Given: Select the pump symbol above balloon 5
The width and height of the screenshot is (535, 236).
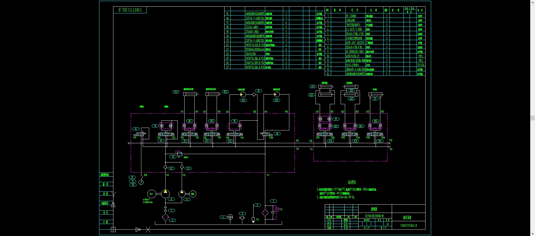Looking at the screenshot, I should tap(182, 194).
